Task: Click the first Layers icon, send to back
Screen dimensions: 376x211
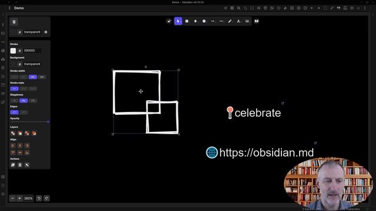Action: point(13,133)
